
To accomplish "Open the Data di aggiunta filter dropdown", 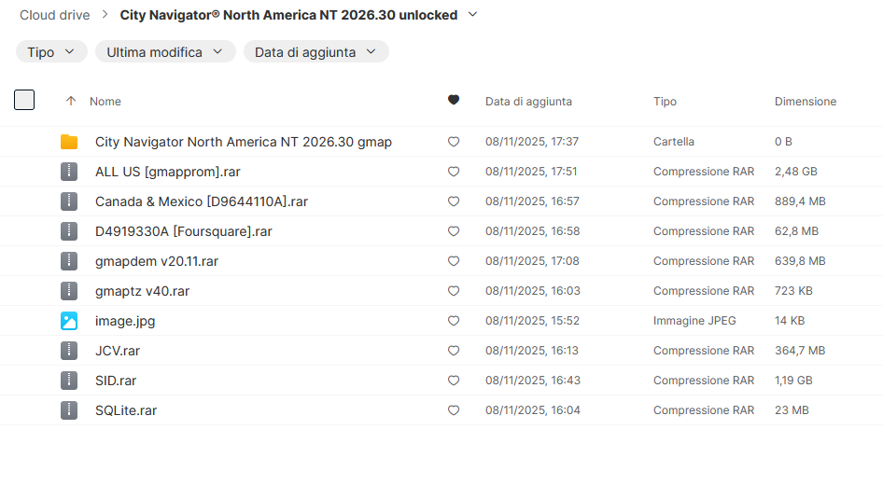I will tap(315, 52).
